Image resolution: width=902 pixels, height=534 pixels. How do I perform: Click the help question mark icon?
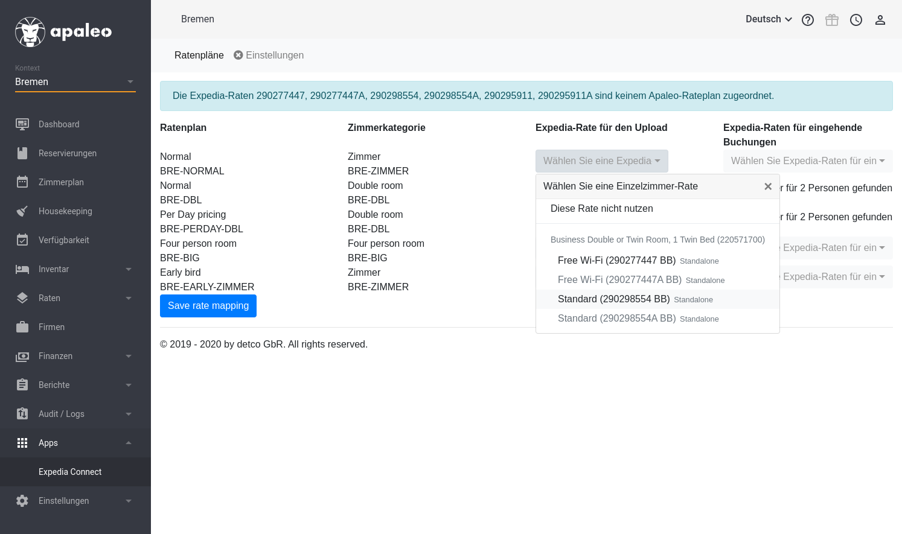click(x=808, y=20)
